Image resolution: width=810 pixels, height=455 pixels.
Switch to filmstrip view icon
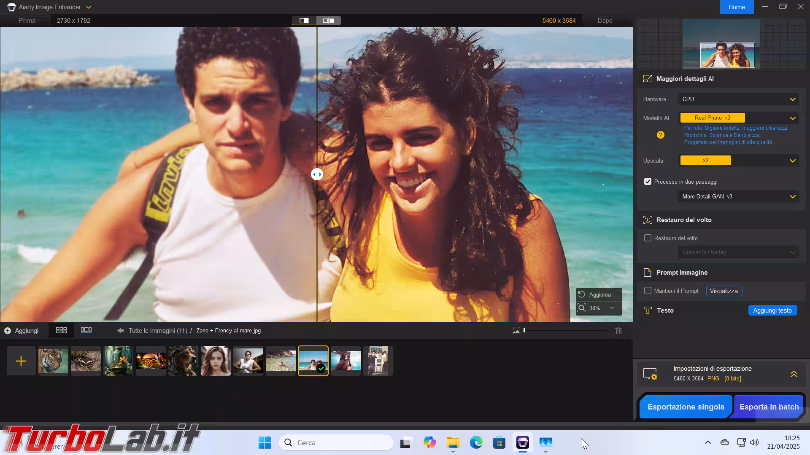[x=86, y=331]
